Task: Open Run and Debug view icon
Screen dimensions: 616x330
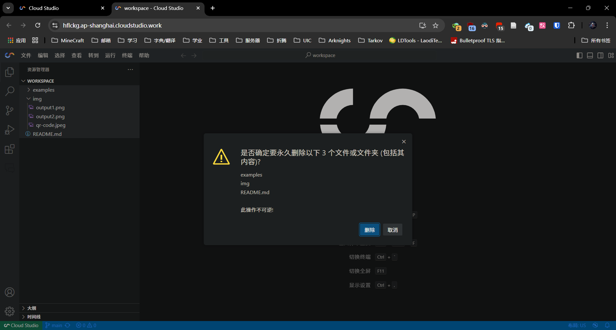Action: [x=10, y=130]
